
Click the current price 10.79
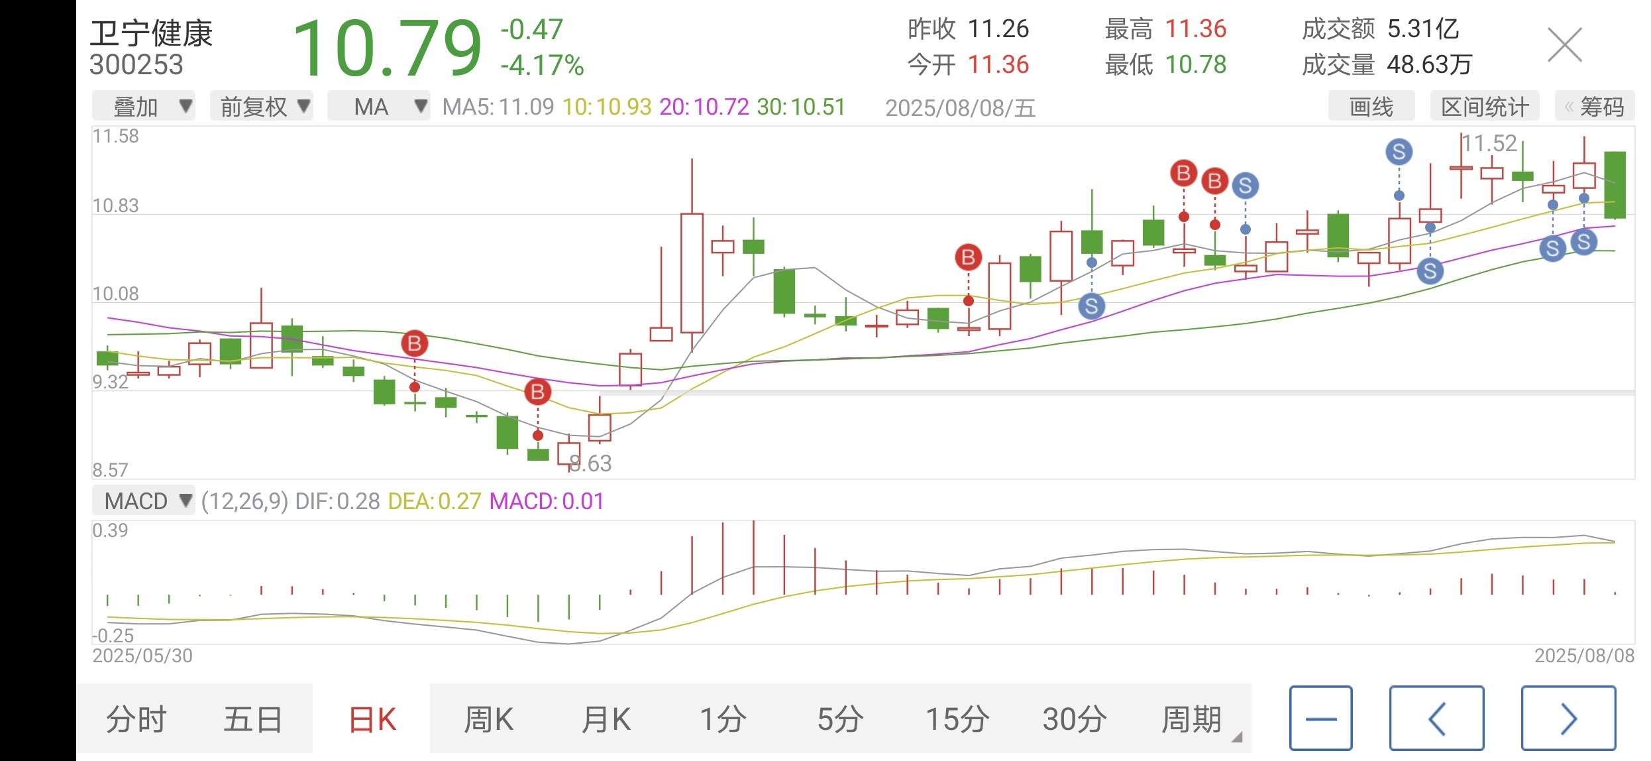[387, 48]
